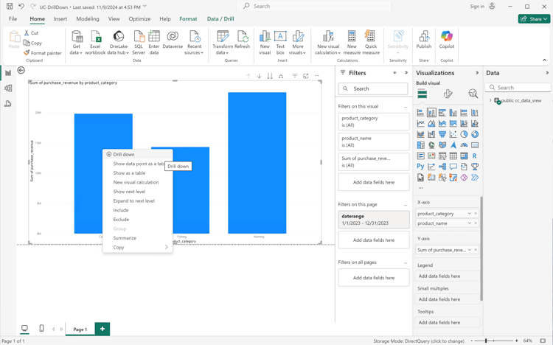Open the Share button dropdown
The width and height of the screenshot is (553, 345).
(x=534, y=18)
